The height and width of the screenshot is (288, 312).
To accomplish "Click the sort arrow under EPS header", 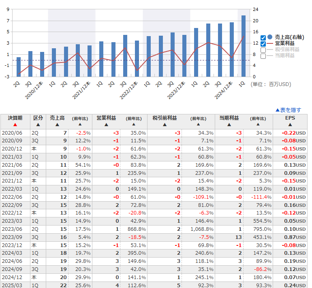I will [x=289, y=125].
